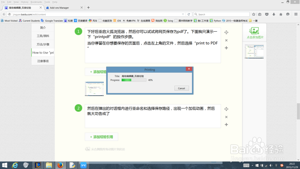Click 添加经验 button under step 1

click(x=96, y=72)
